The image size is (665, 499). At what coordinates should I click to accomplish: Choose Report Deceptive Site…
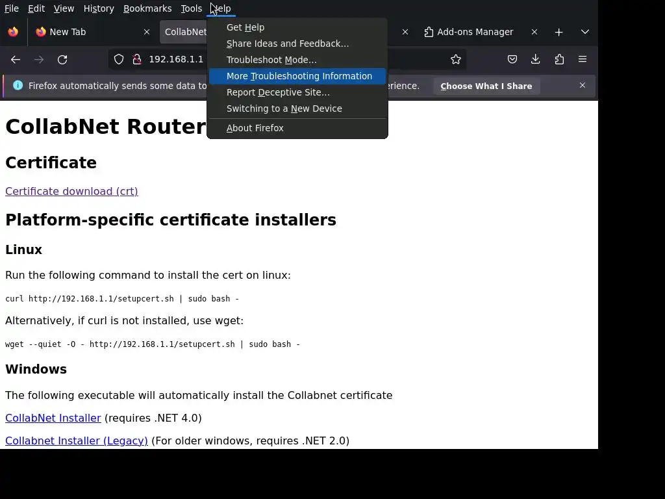(297, 92)
